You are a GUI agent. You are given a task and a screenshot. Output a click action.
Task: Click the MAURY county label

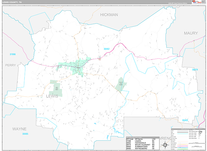(191, 33)
